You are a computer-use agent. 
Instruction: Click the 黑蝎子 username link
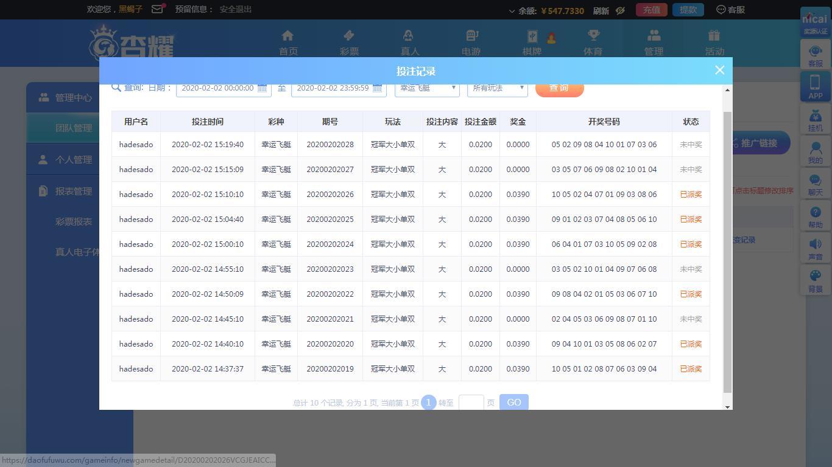130,9
